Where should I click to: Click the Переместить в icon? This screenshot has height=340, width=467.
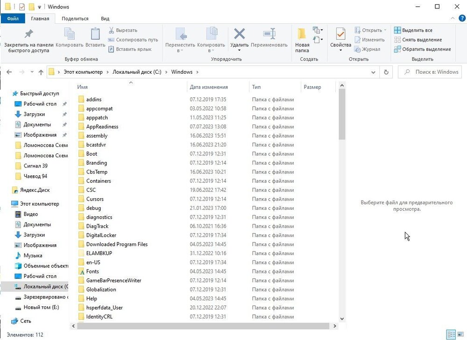coord(181,34)
